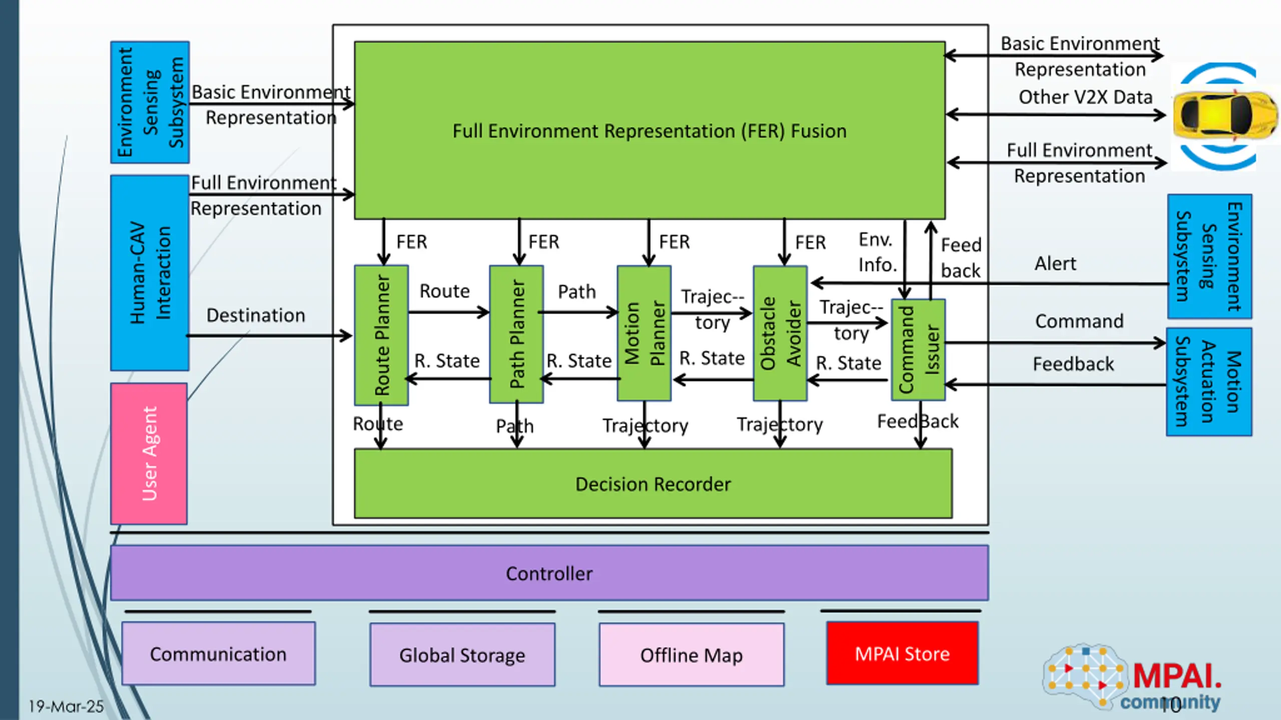1281x720 pixels.
Task: Click 'Trajectory' label below Obstacle Avoider
Action: (780, 424)
